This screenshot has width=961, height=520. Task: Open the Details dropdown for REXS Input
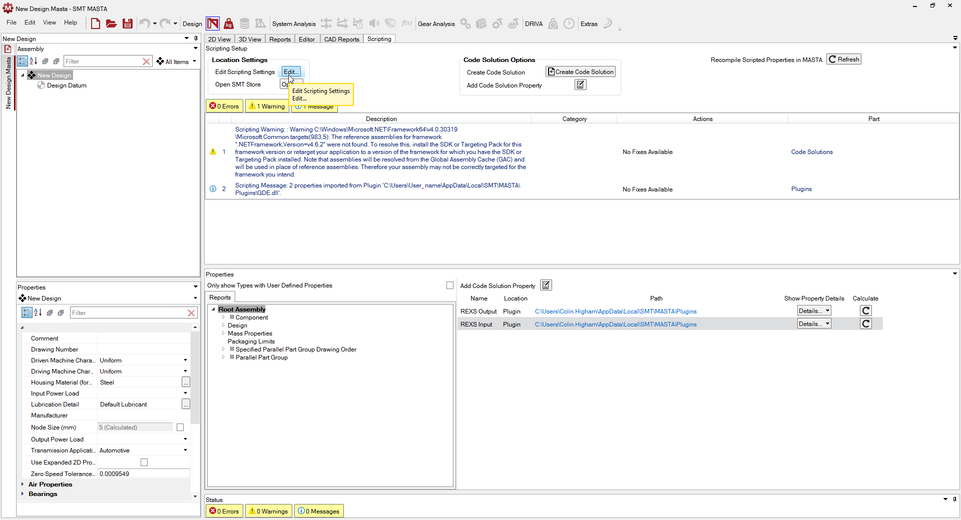(x=814, y=324)
